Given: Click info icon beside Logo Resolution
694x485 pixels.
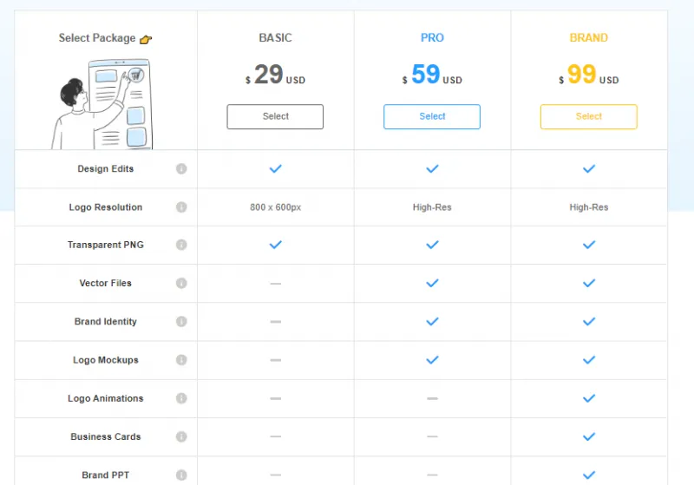Looking at the screenshot, I should coord(181,207).
